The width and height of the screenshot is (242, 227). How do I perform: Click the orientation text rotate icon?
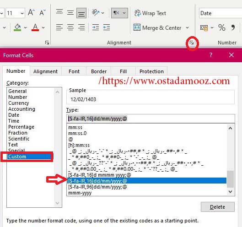[x=96, y=13]
